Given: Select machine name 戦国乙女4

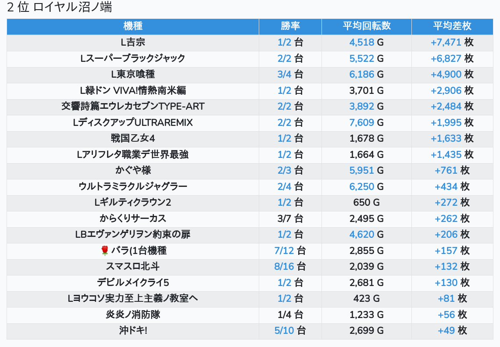Looking at the screenshot, I should (132, 139).
